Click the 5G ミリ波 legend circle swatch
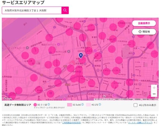Screen dimensions: 161x126 (35, 105)
